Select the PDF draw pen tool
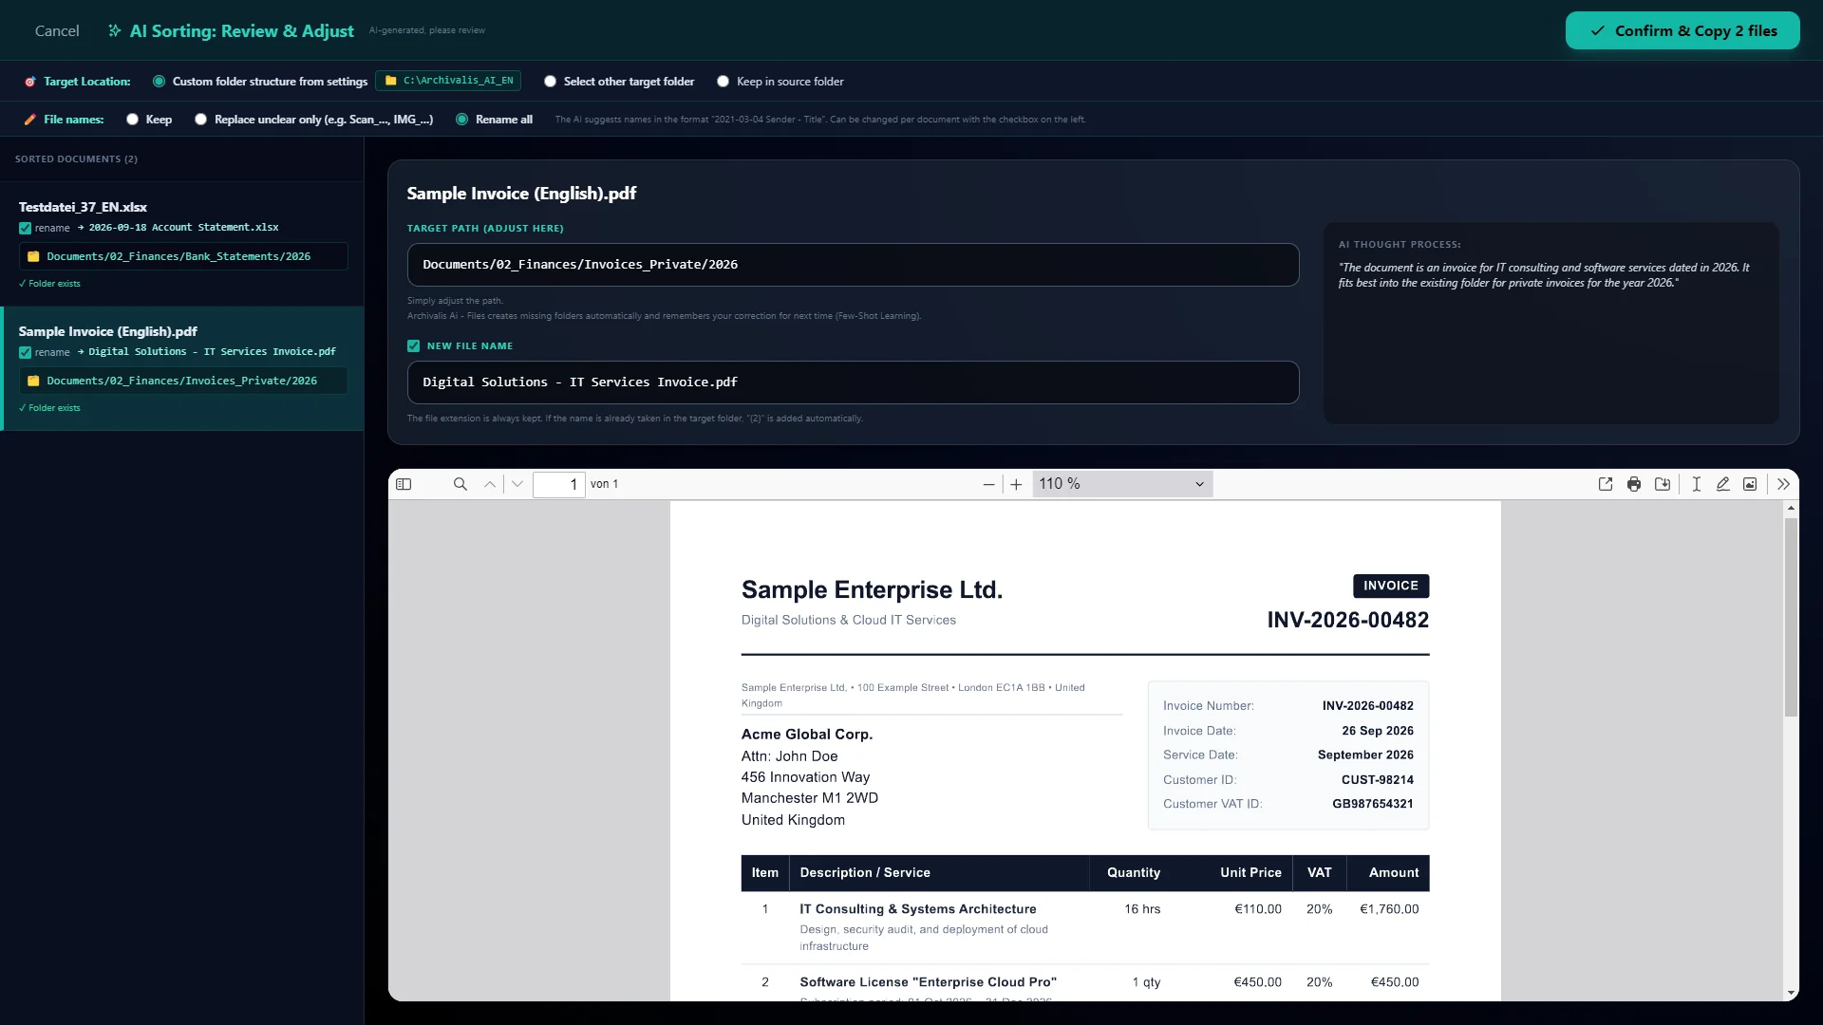Image resolution: width=1823 pixels, height=1025 pixels. pos(1722,484)
